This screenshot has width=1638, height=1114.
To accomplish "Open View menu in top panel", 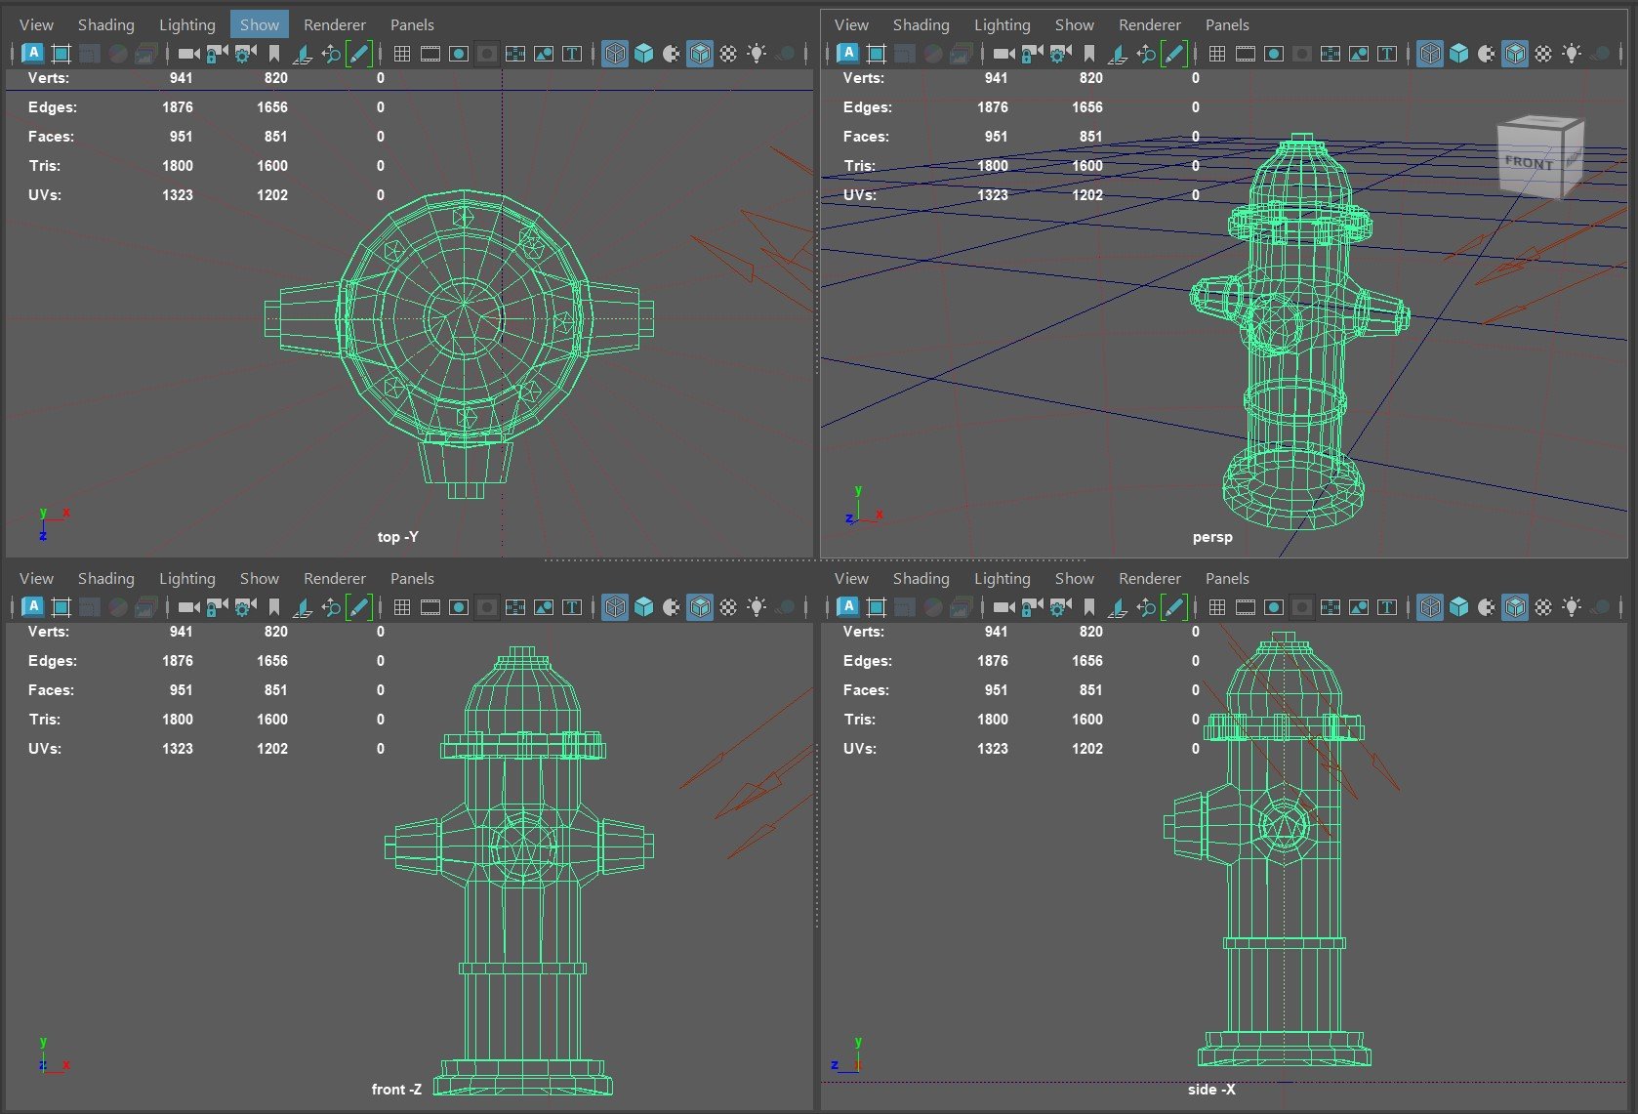I will tap(37, 24).
